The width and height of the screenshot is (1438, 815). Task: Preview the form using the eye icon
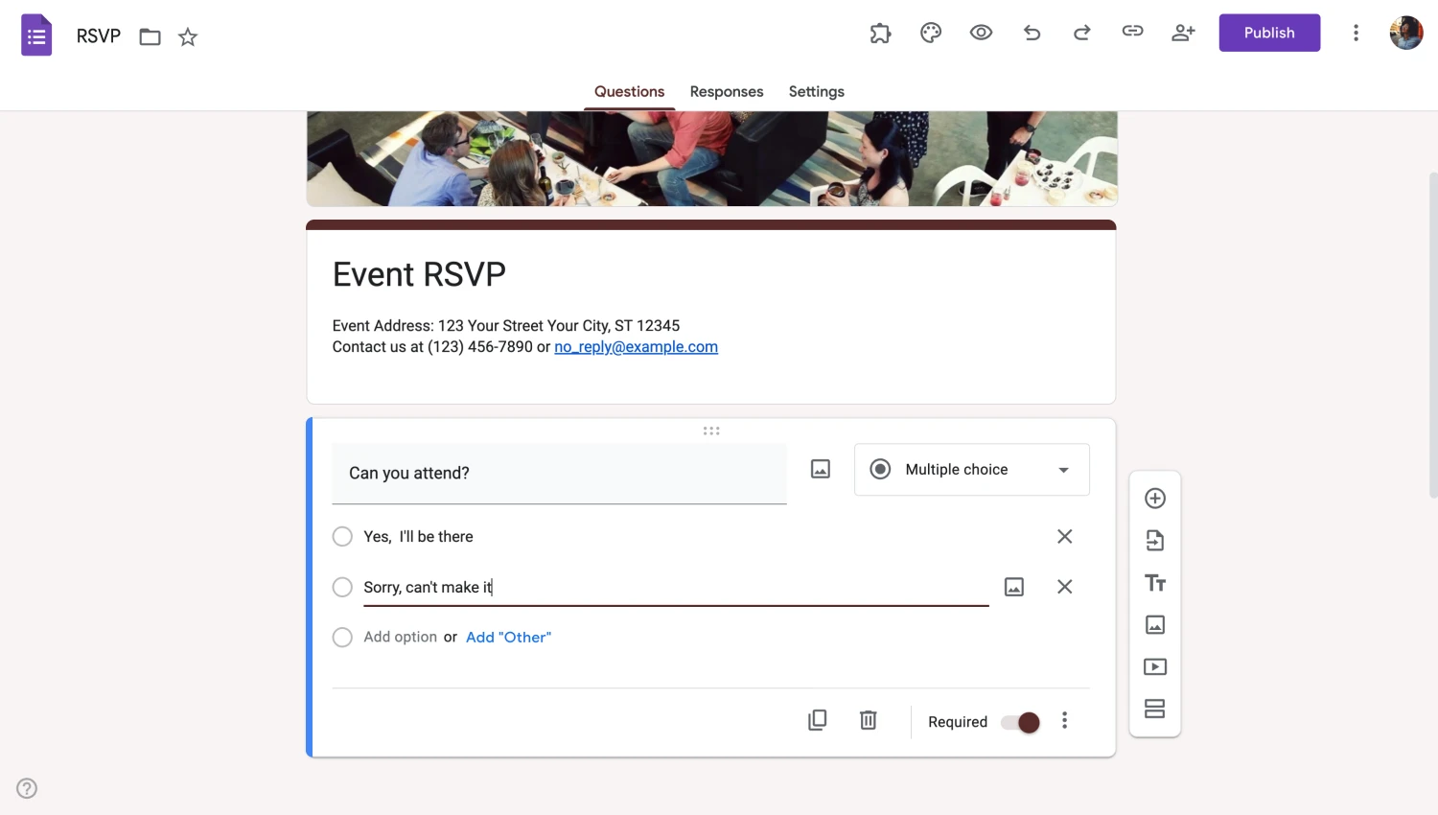(x=981, y=32)
